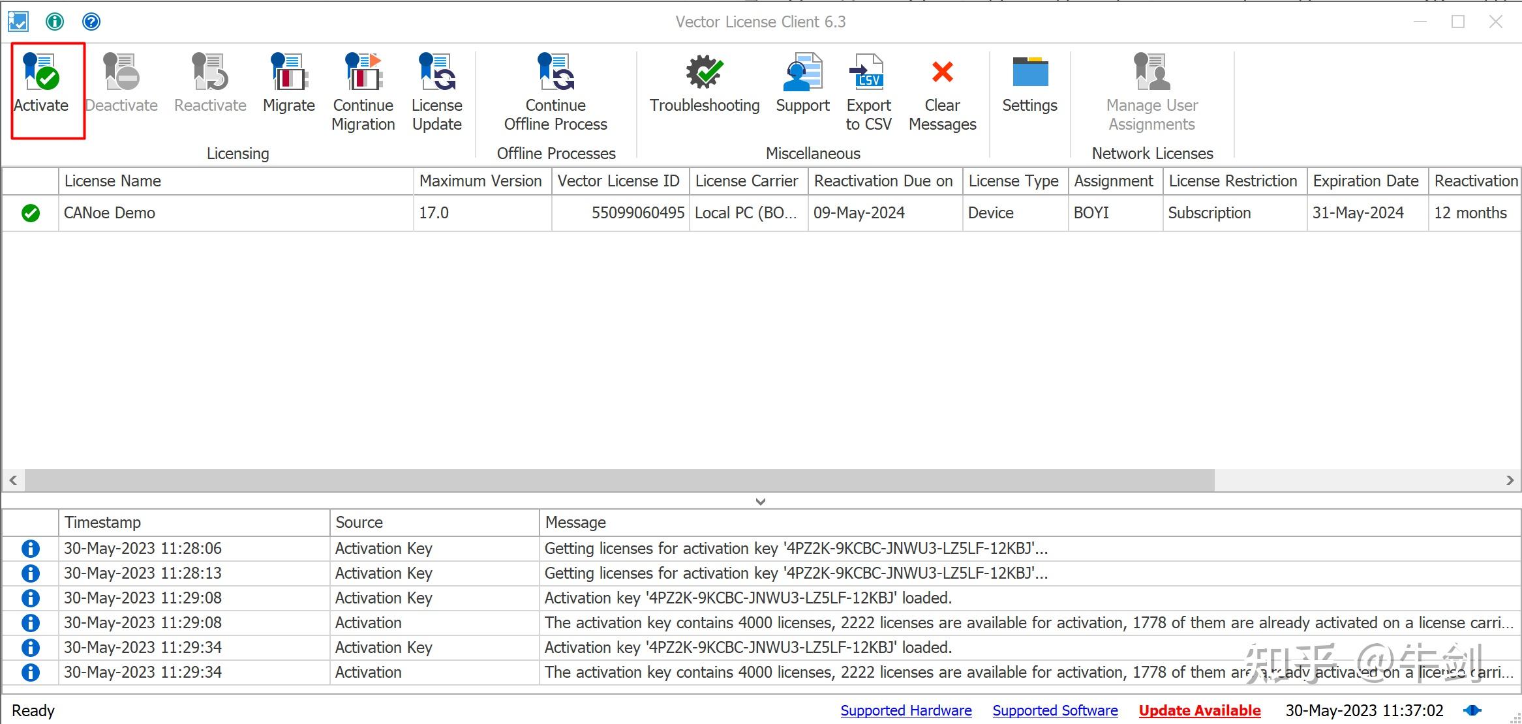The image size is (1522, 724).
Task: Clear Messages with the red X
Action: point(942,72)
